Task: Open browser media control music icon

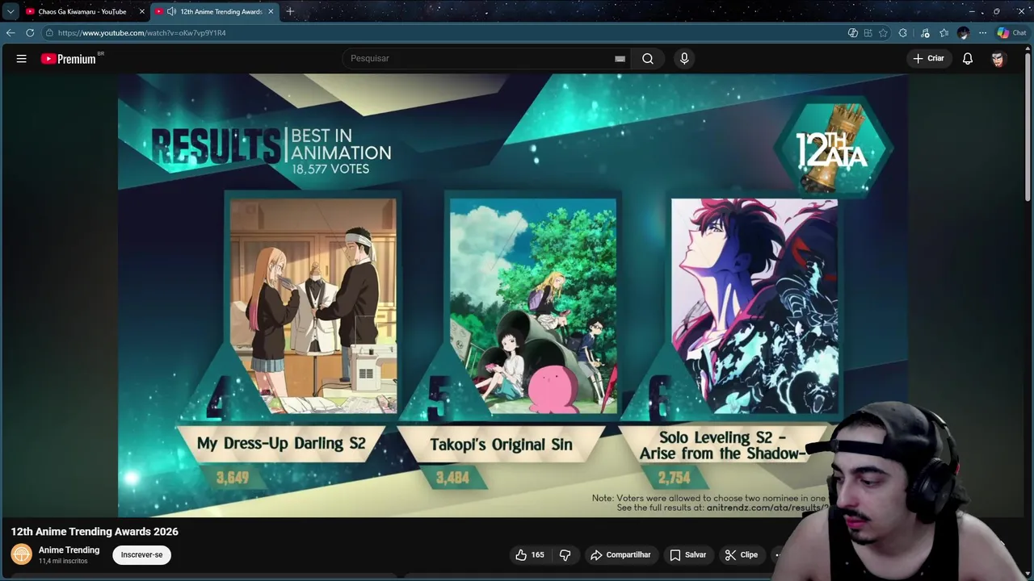Action: pos(925,33)
